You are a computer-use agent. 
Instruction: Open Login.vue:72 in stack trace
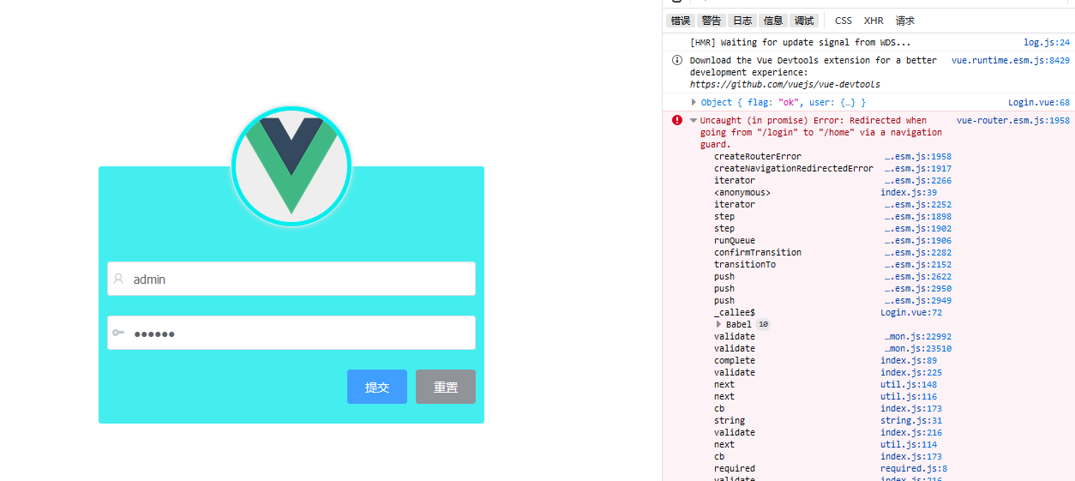click(911, 312)
